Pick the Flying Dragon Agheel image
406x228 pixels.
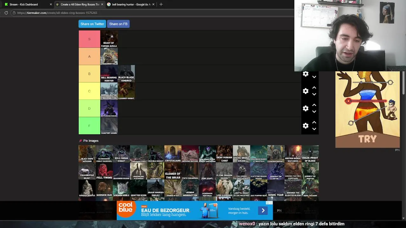(224, 171)
